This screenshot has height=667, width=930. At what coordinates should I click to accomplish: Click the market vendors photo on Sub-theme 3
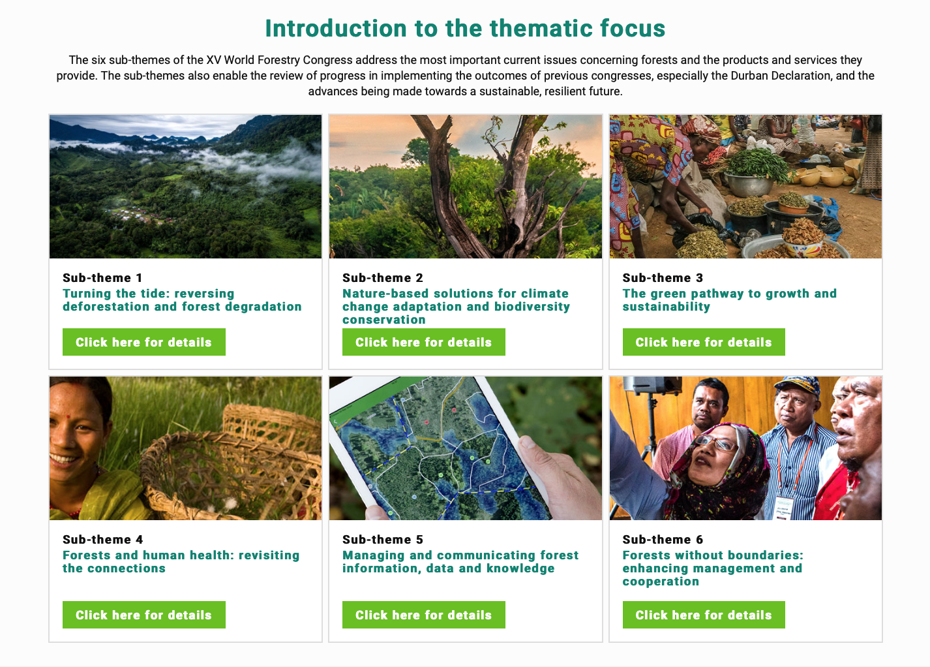pos(745,187)
